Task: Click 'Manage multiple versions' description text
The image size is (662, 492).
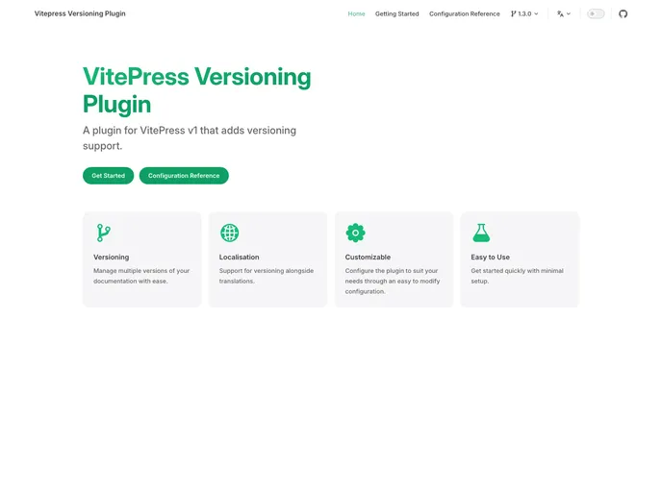Action: coord(141,276)
